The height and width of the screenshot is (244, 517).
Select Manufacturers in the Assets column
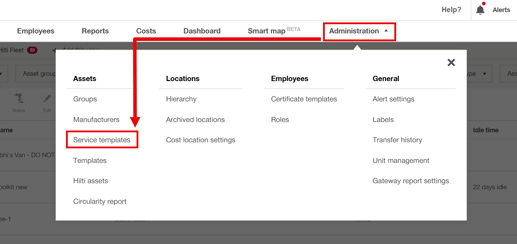[x=96, y=120]
